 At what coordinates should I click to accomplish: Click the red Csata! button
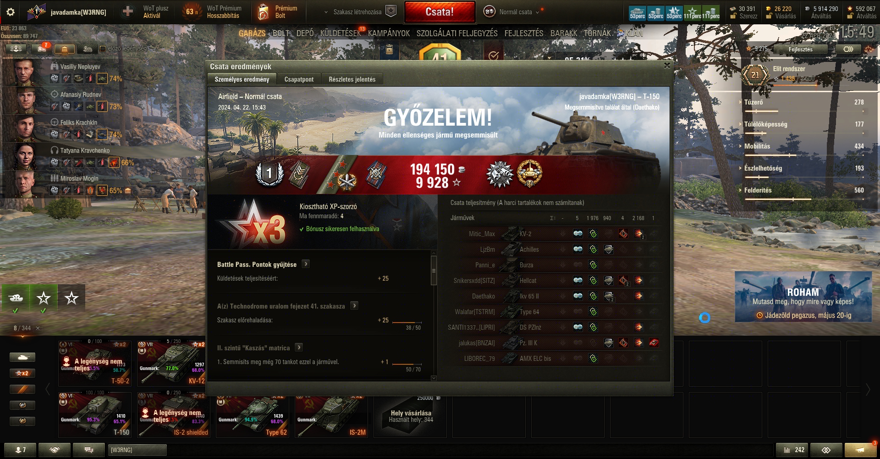440,12
